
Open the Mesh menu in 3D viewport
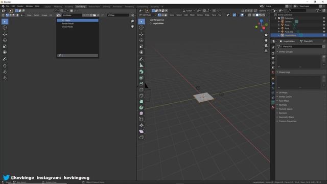pyautogui.click(x=192, y=15)
